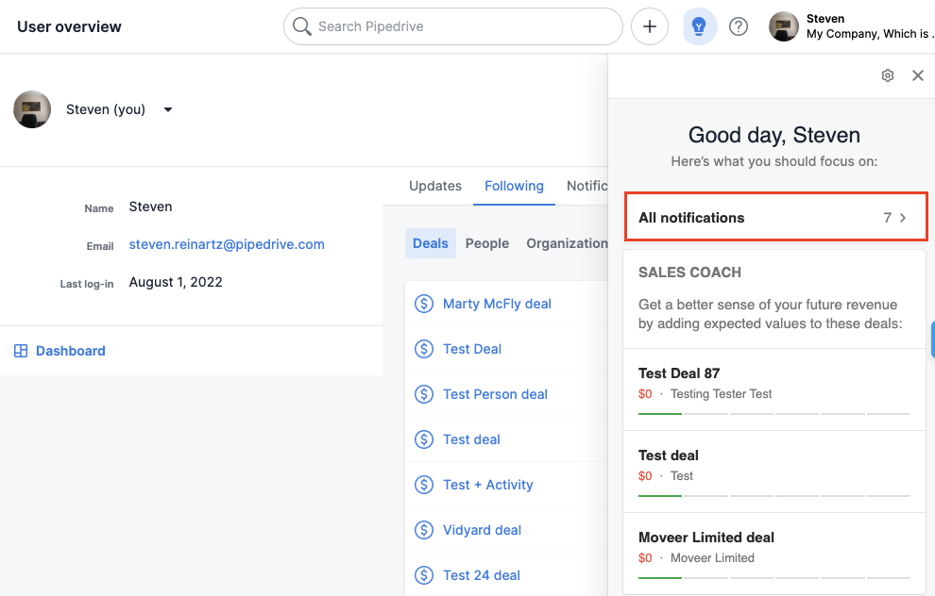Screen dimensions: 935x596
Task: Select the Deals filter tab
Action: tap(431, 243)
